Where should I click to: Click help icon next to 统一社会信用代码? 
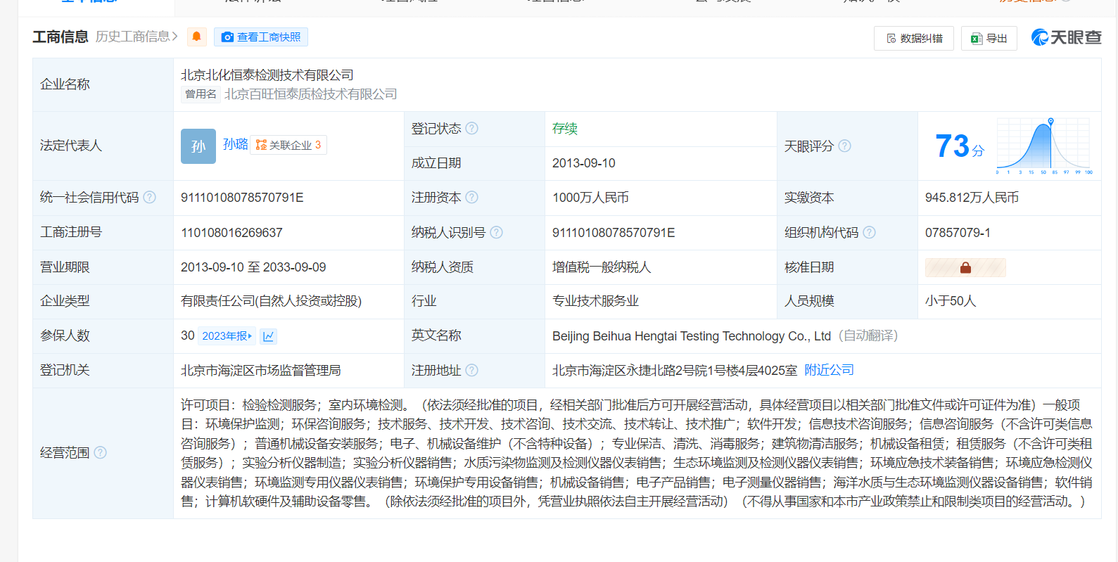pos(150,197)
